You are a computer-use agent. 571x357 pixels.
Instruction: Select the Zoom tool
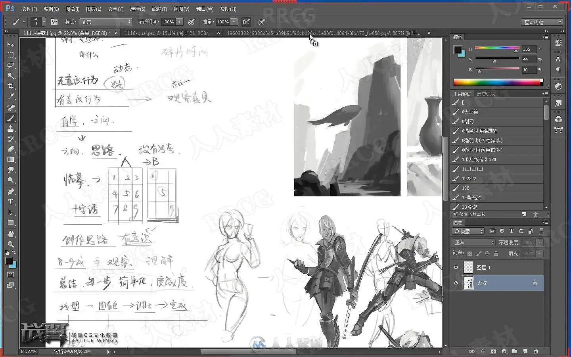point(11,244)
